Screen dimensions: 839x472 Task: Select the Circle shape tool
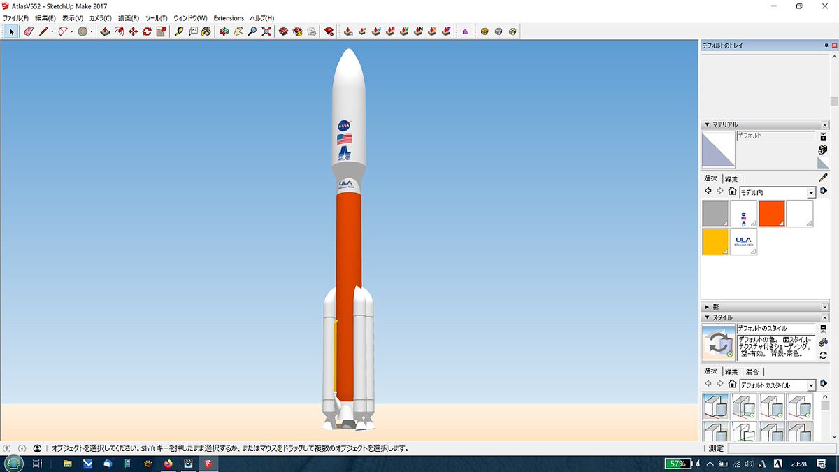83,31
